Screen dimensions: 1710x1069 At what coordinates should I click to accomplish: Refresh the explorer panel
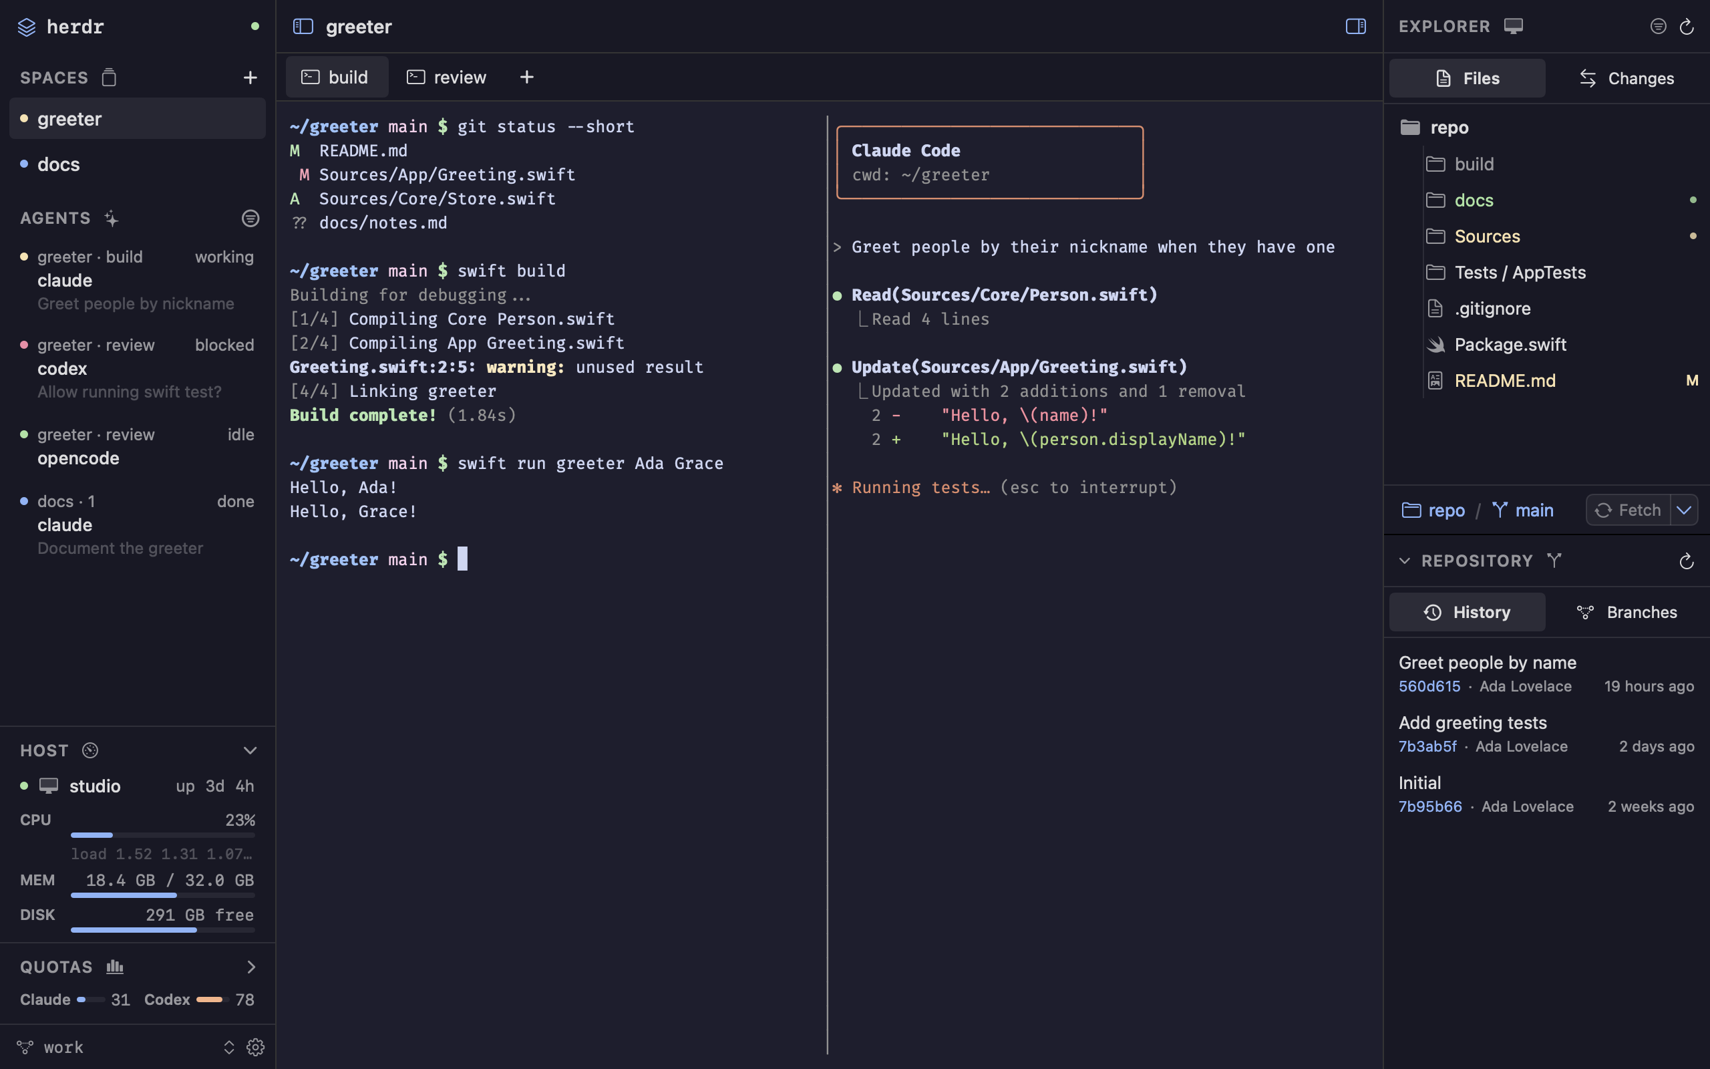(1687, 27)
